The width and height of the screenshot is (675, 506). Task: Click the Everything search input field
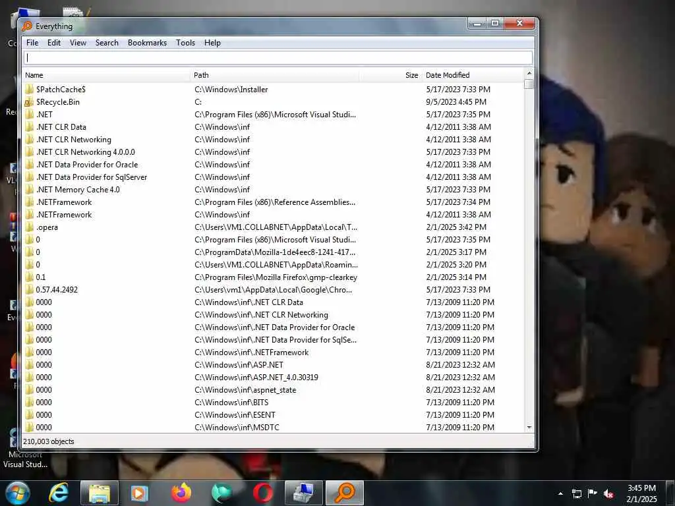click(x=278, y=58)
